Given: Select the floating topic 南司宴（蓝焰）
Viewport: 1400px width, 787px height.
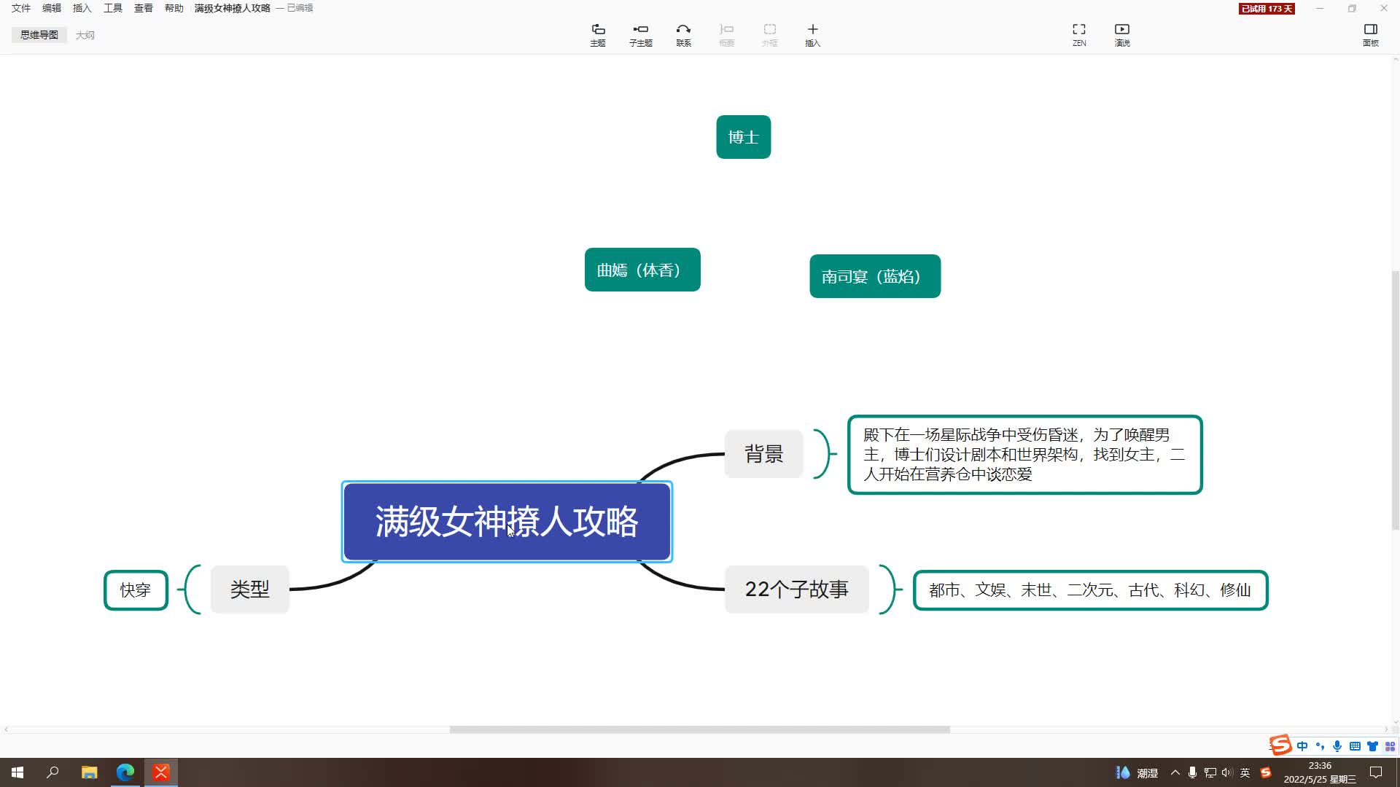Looking at the screenshot, I should (x=875, y=276).
